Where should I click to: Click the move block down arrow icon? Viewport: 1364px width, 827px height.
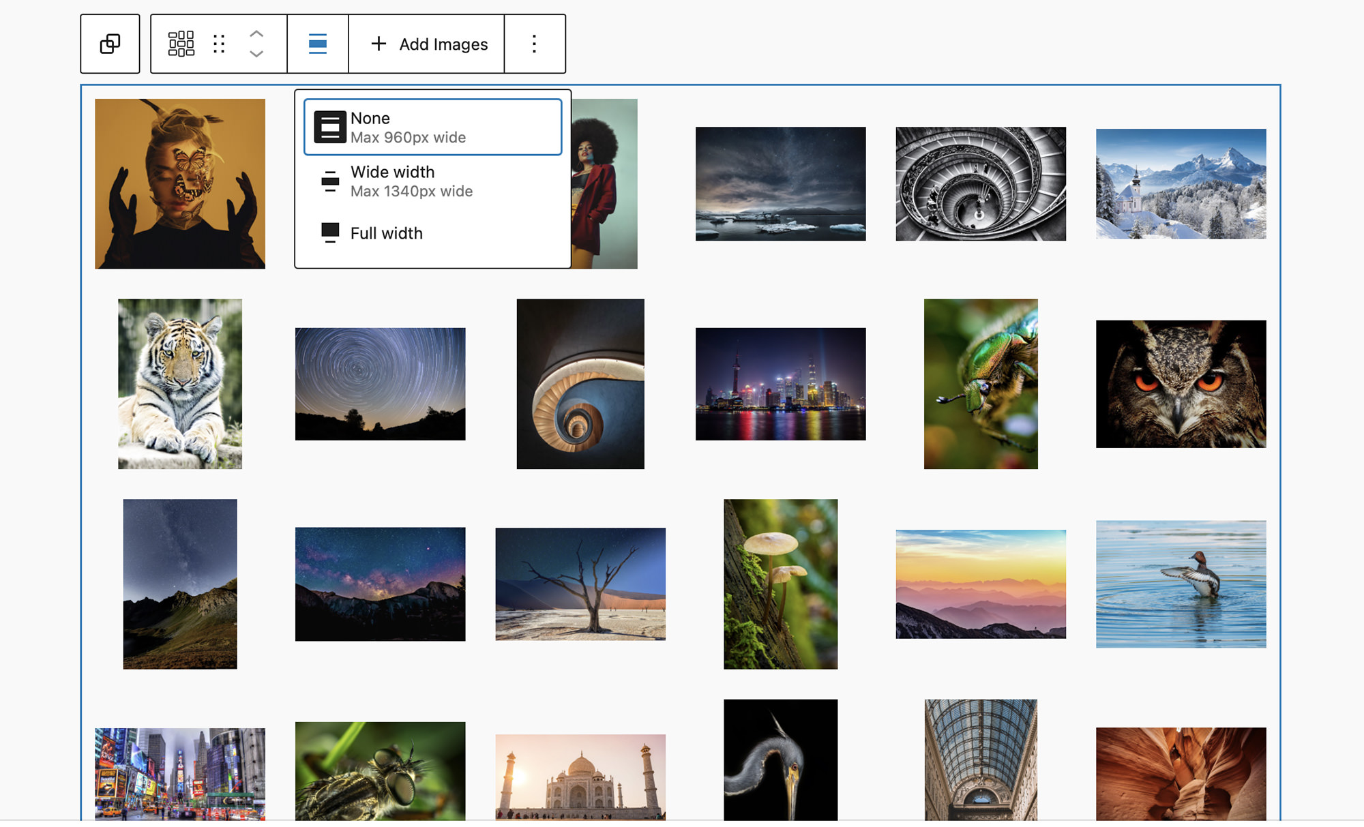tap(256, 55)
